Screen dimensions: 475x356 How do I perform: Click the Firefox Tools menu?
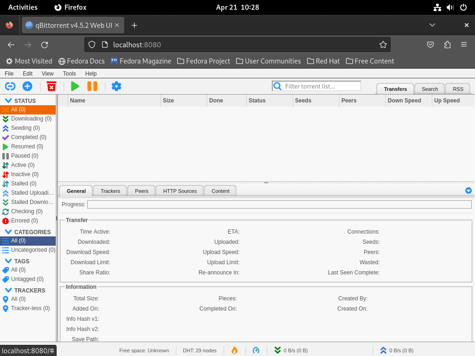click(69, 73)
